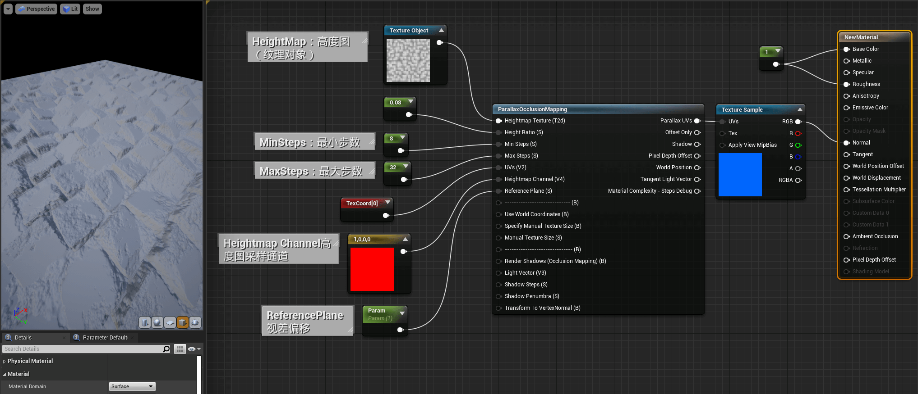Click the Param node output pin

pos(400,330)
